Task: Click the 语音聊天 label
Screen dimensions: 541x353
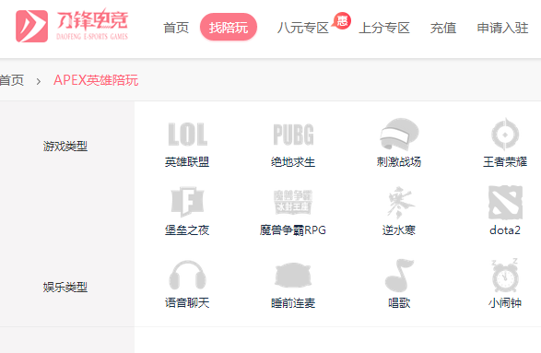Action: [187, 302]
